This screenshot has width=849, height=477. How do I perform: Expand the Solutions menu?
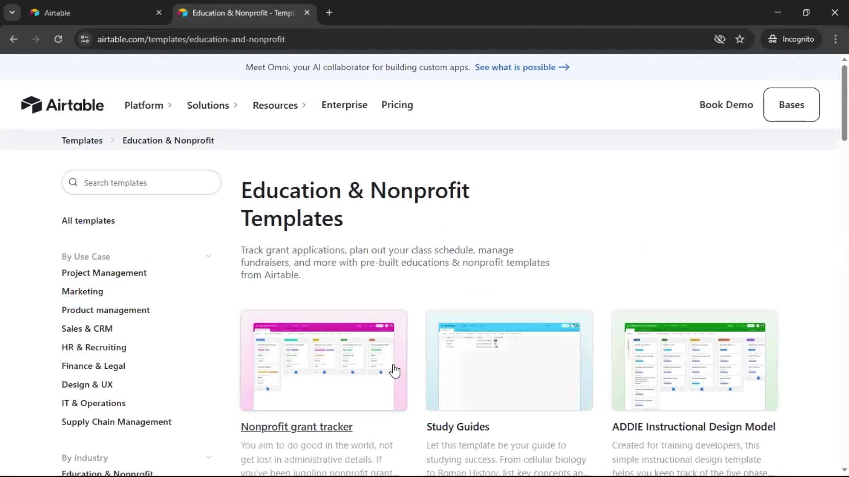click(x=212, y=105)
